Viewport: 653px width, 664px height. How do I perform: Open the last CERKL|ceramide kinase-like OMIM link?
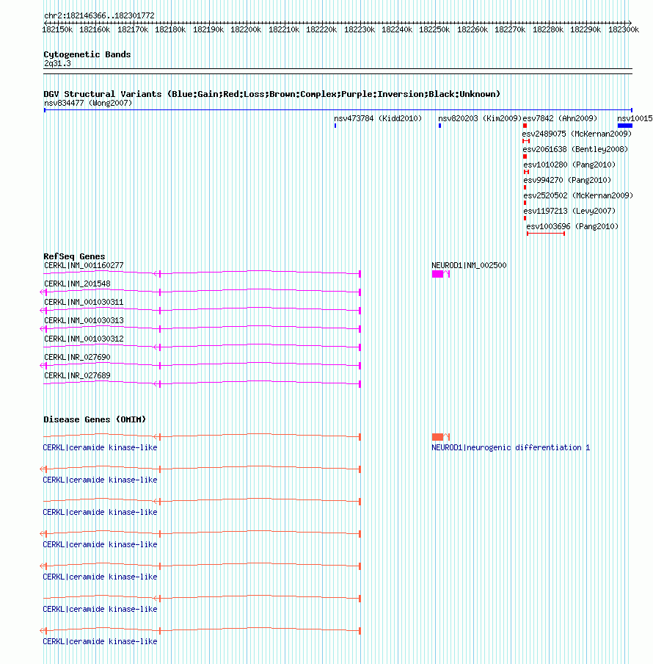100,641
